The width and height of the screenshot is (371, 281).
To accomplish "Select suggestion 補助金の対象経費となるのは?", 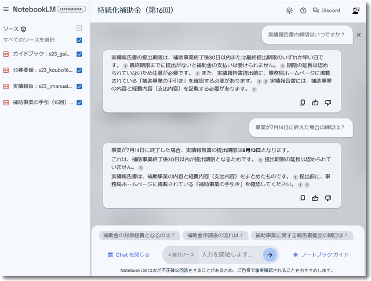I will (x=139, y=235).
